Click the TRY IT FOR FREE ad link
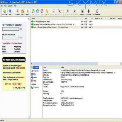Screen dimensions: 122x122 (x=13, y=84)
